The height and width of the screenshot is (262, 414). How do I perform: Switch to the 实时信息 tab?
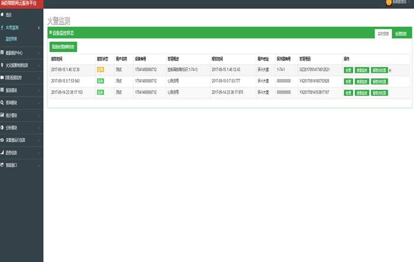383,33
